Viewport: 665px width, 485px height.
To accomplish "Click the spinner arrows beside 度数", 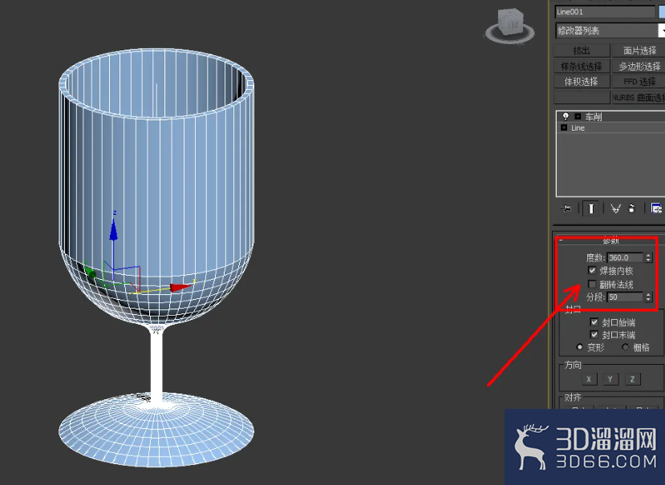I will pos(648,257).
